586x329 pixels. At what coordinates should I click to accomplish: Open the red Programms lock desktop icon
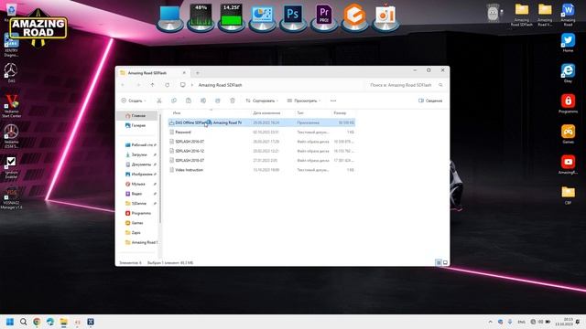click(568, 103)
